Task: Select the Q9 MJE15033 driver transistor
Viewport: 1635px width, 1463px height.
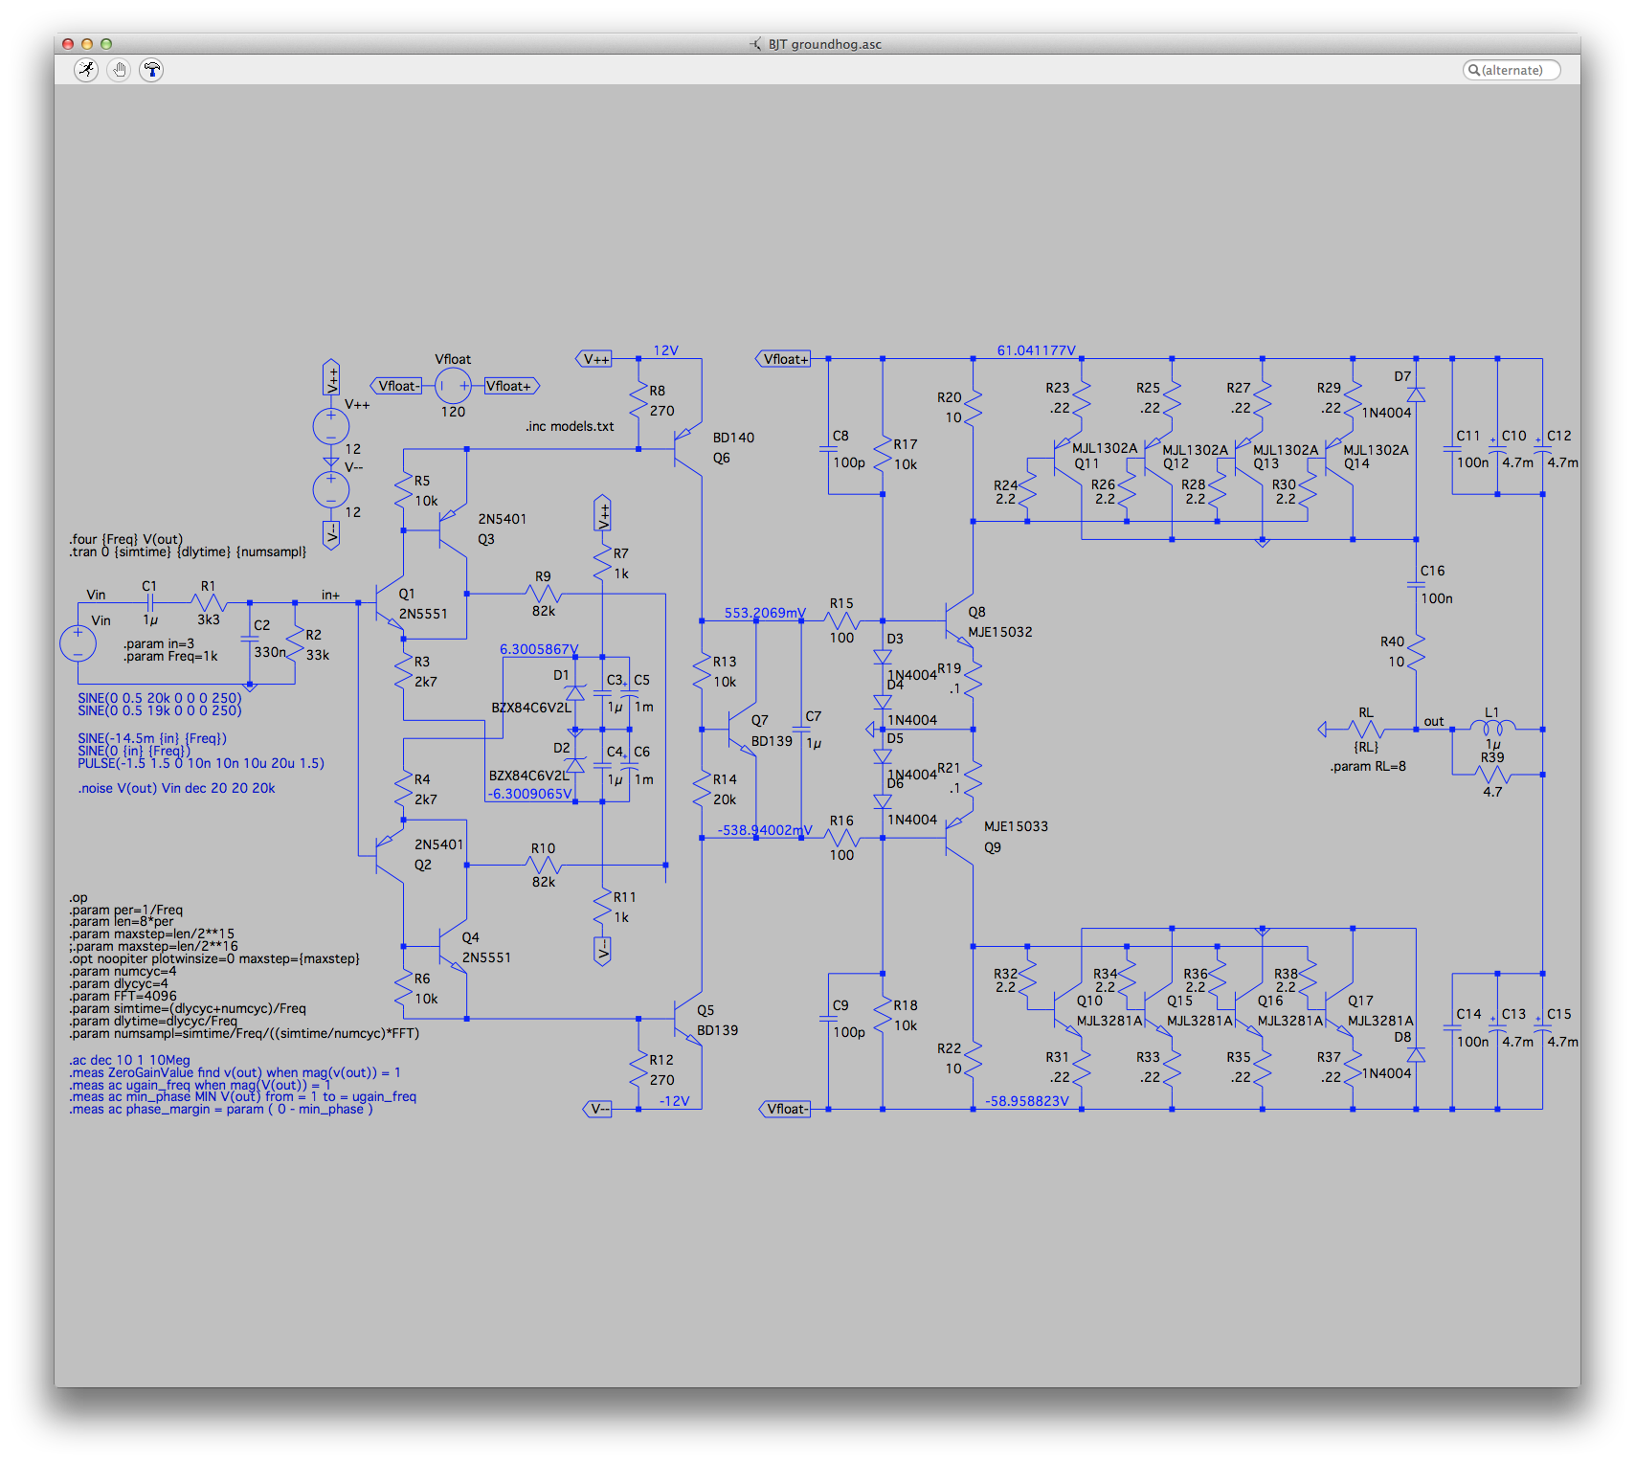Action: [959, 838]
